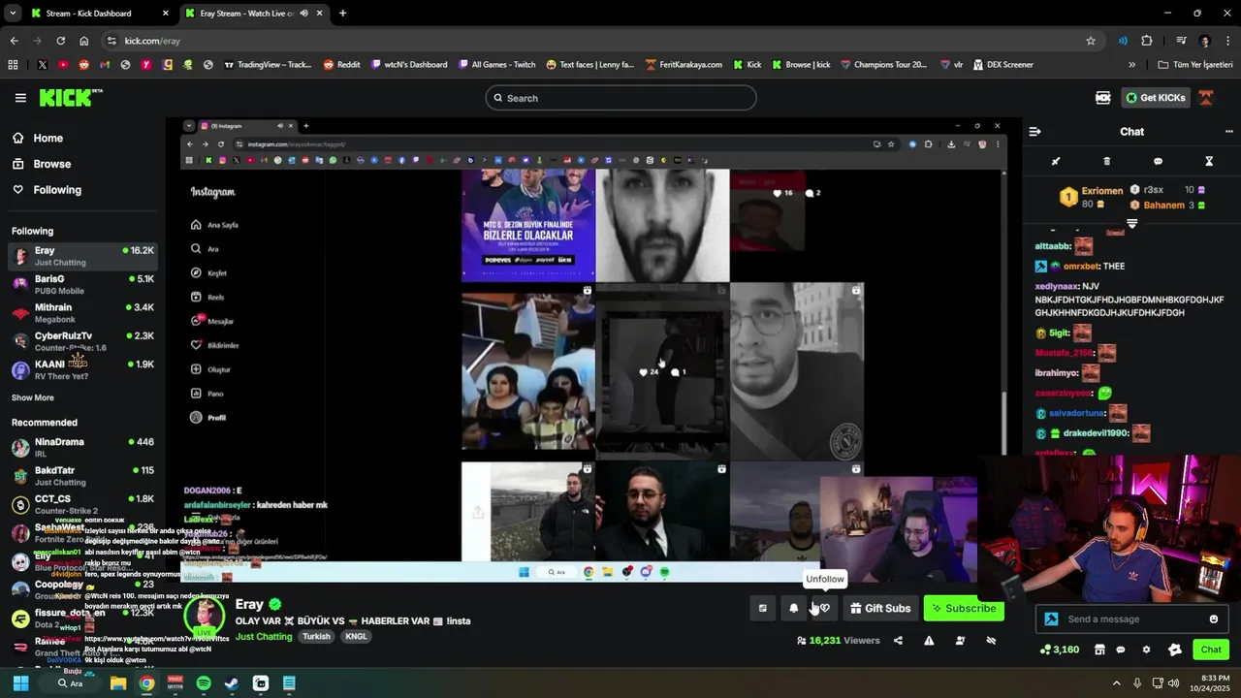The height and width of the screenshot is (698, 1241).
Task: Collapse the chat panel with arrow icon
Action: [x=1034, y=132]
